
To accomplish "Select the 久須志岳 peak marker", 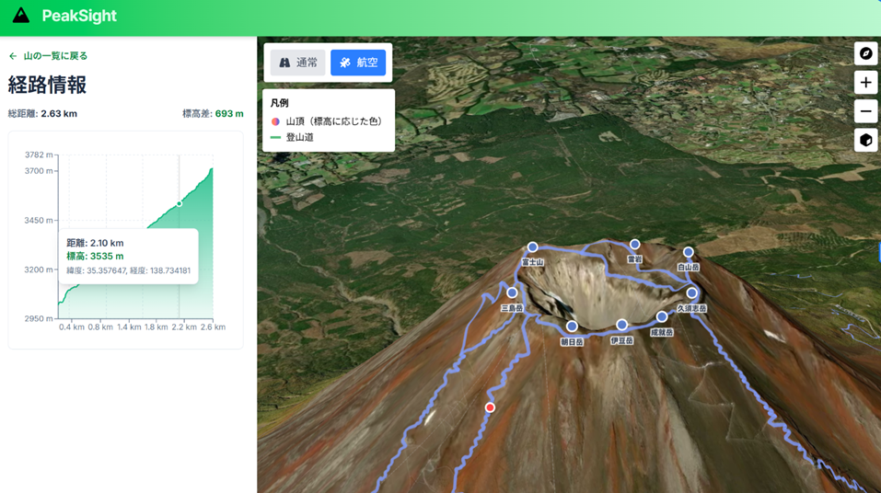I will point(691,293).
